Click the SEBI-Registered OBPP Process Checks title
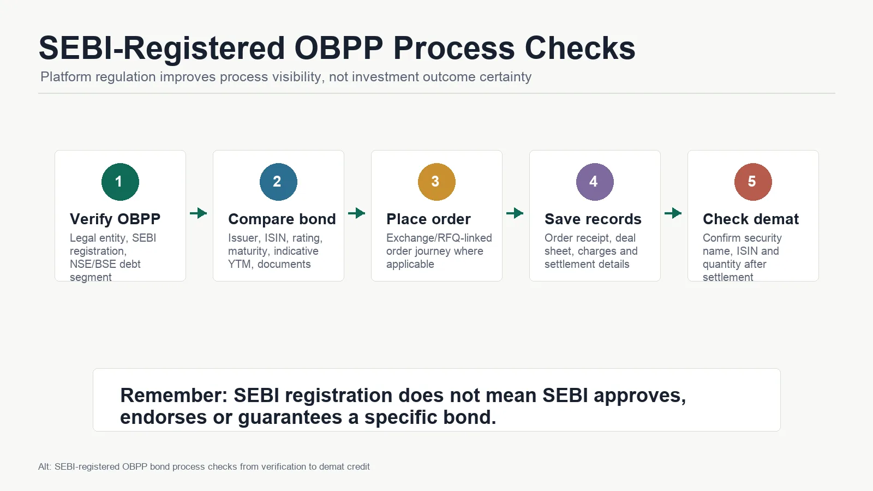The height and width of the screenshot is (491, 873). click(337, 48)
